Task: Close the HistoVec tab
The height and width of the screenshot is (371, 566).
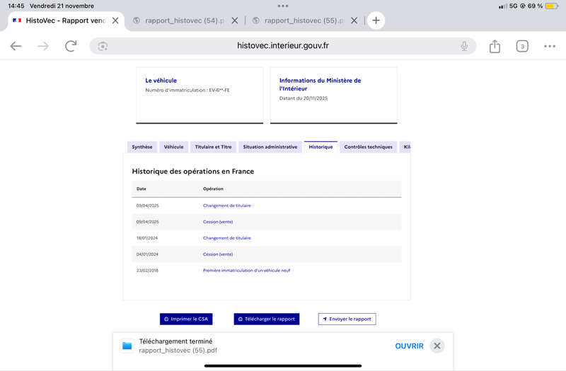Action: click(115, 20)
